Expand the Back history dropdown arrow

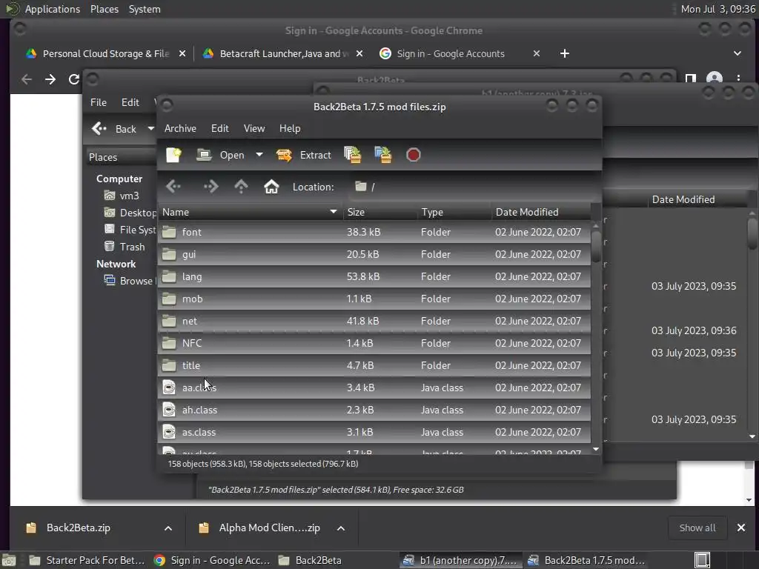pyautogui.click(x=151, y=129)
